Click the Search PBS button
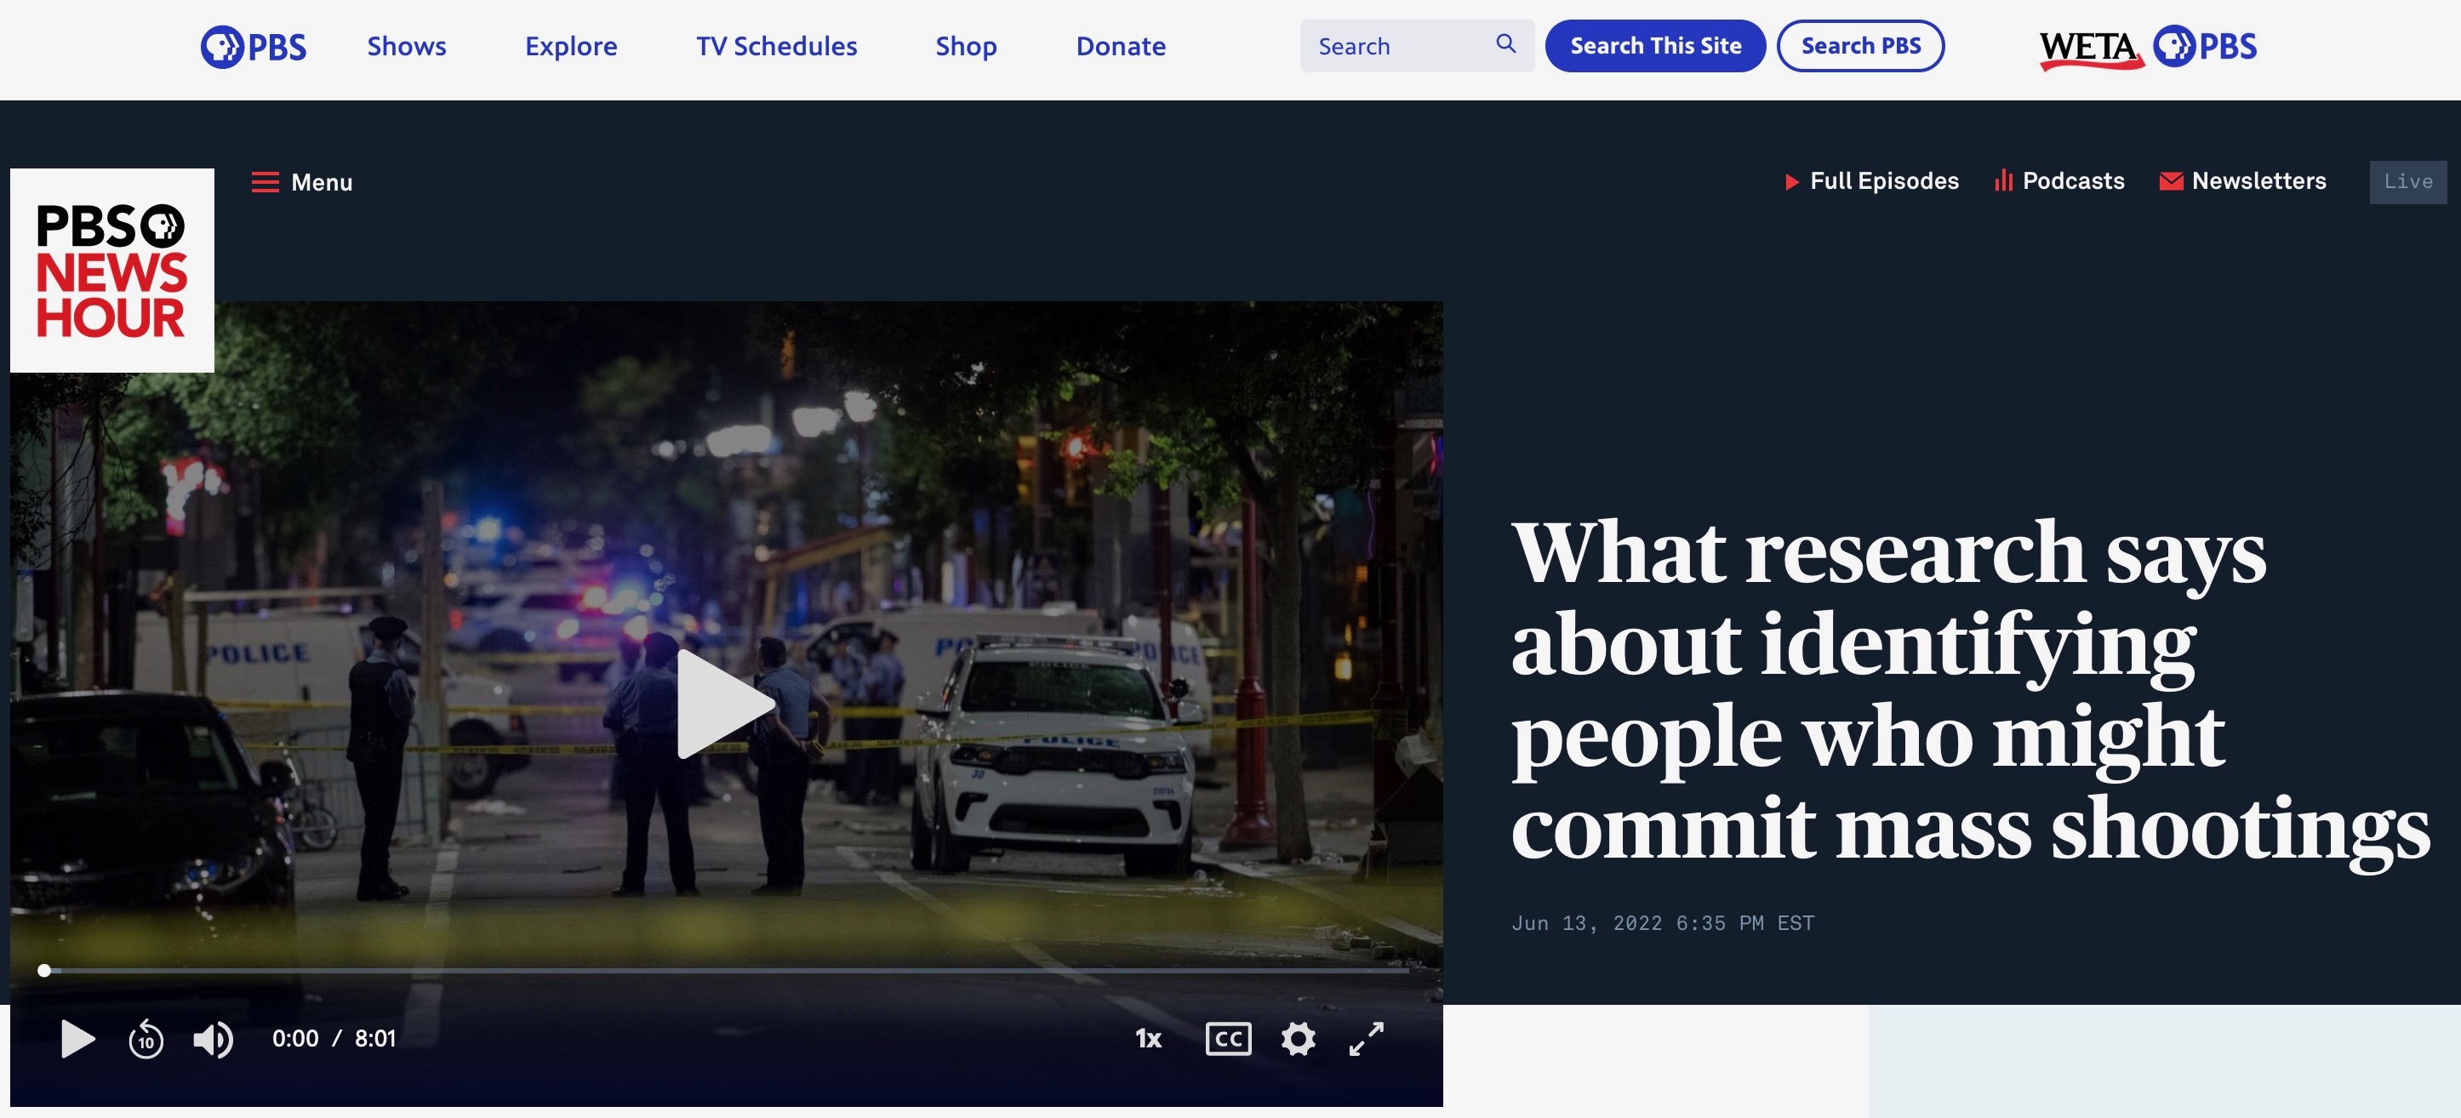Image resolution: width=2461 pixels, height=1118 pixels. point(1860,46)
